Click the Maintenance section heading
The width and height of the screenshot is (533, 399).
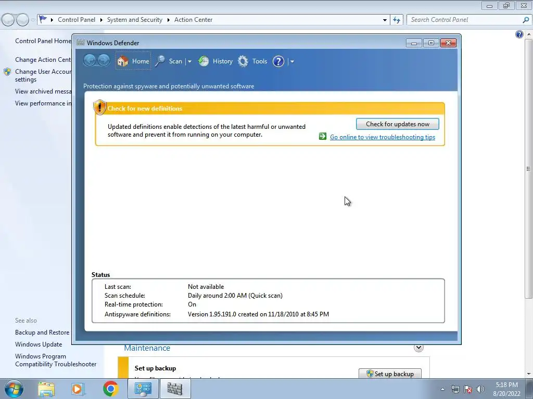147,348
